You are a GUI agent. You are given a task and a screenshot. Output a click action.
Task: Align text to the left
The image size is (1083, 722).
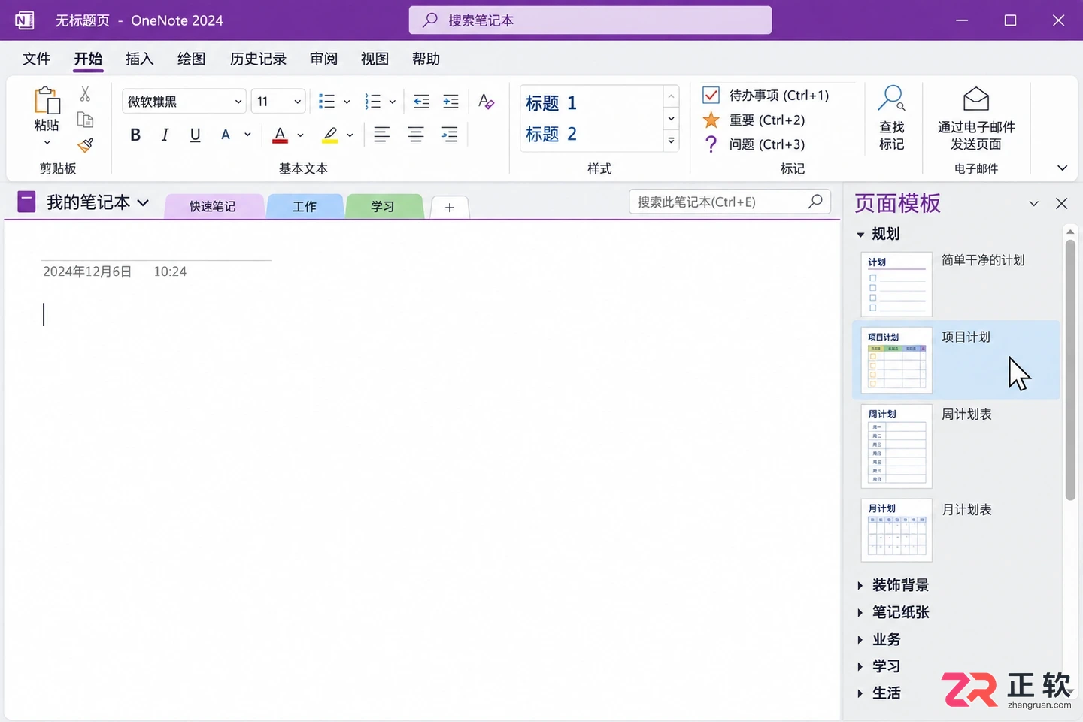382,135
